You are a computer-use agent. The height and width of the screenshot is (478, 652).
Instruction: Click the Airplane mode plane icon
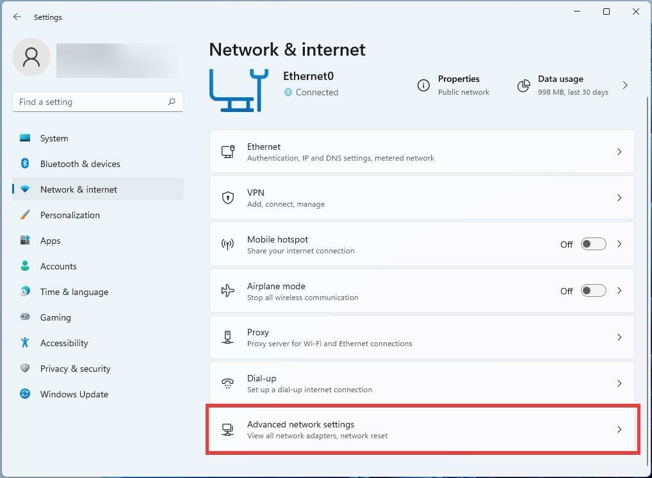coord(228,291)
